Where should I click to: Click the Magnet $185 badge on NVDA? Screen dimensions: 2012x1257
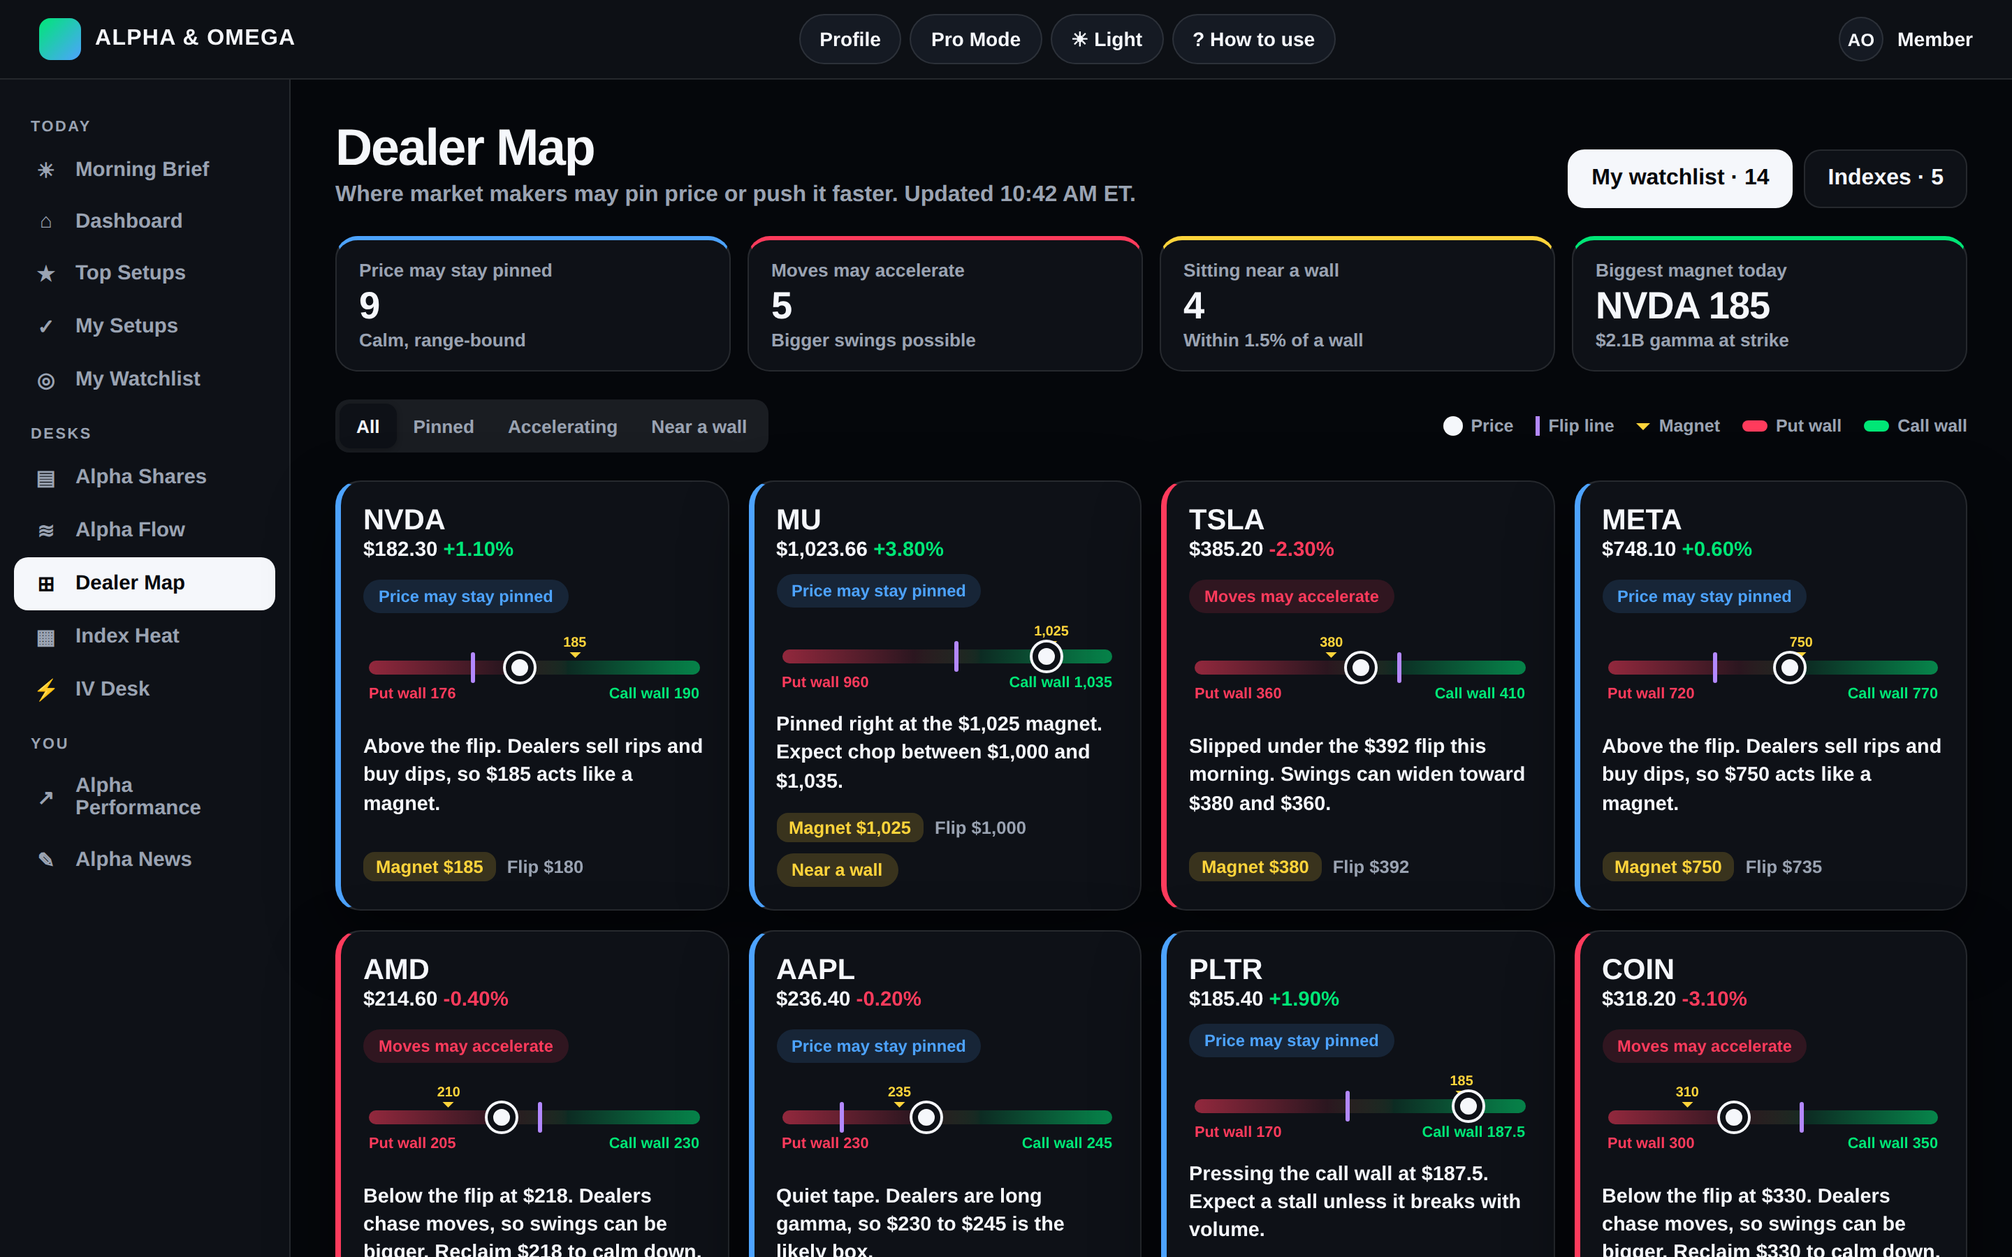429,866
